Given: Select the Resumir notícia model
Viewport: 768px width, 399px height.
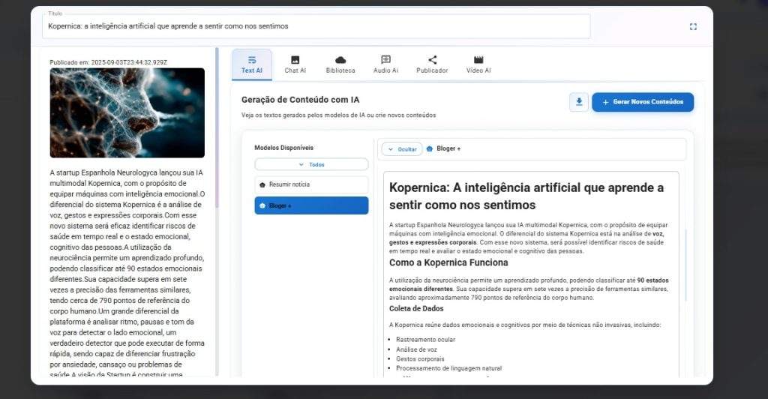Looking at the screenshot, I should pos(311,184).
